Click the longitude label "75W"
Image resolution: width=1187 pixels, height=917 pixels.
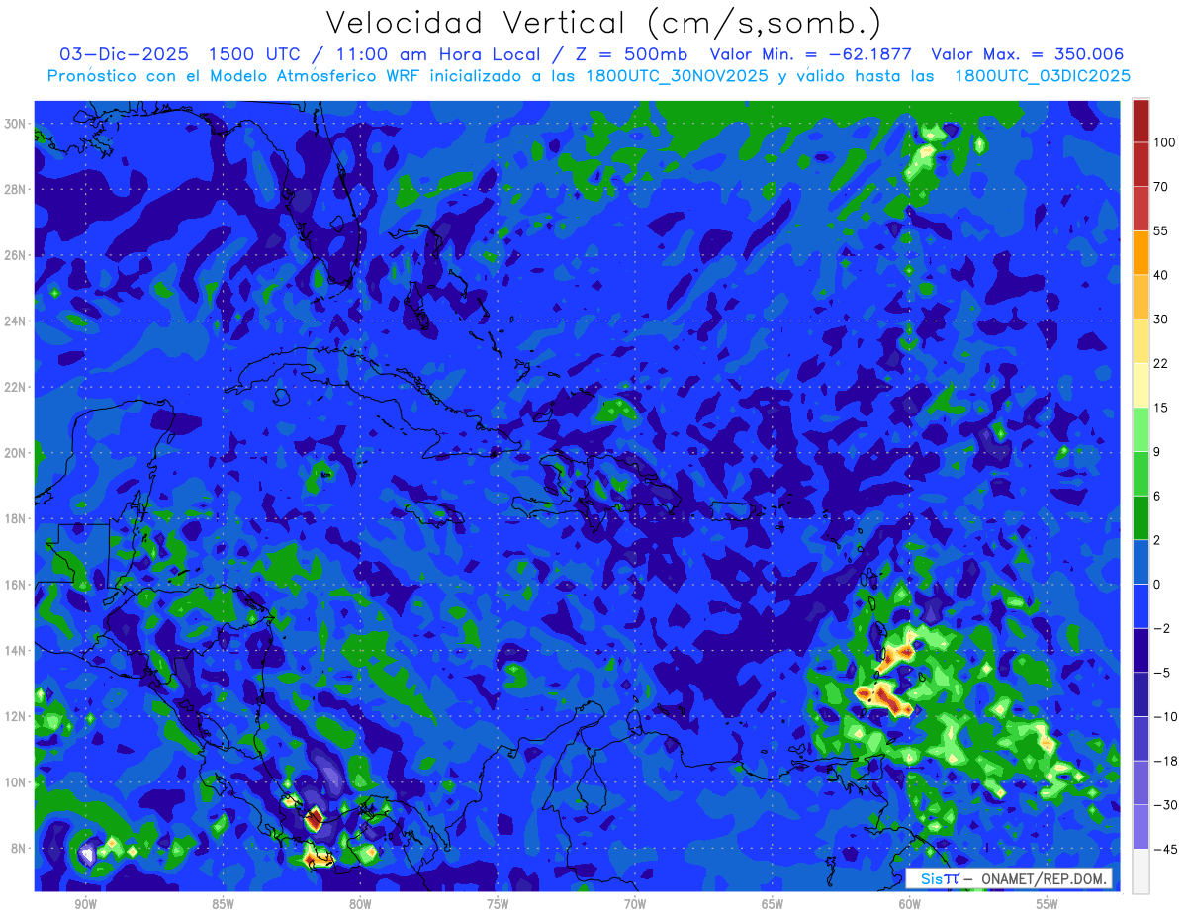coord(499,904)
